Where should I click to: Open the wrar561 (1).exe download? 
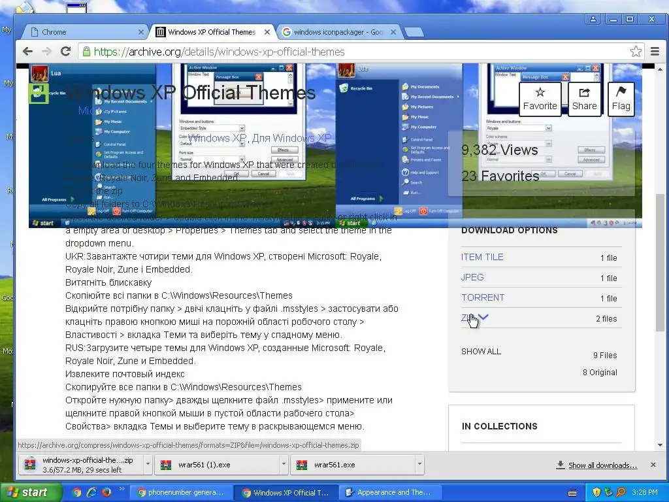point(217,465)
